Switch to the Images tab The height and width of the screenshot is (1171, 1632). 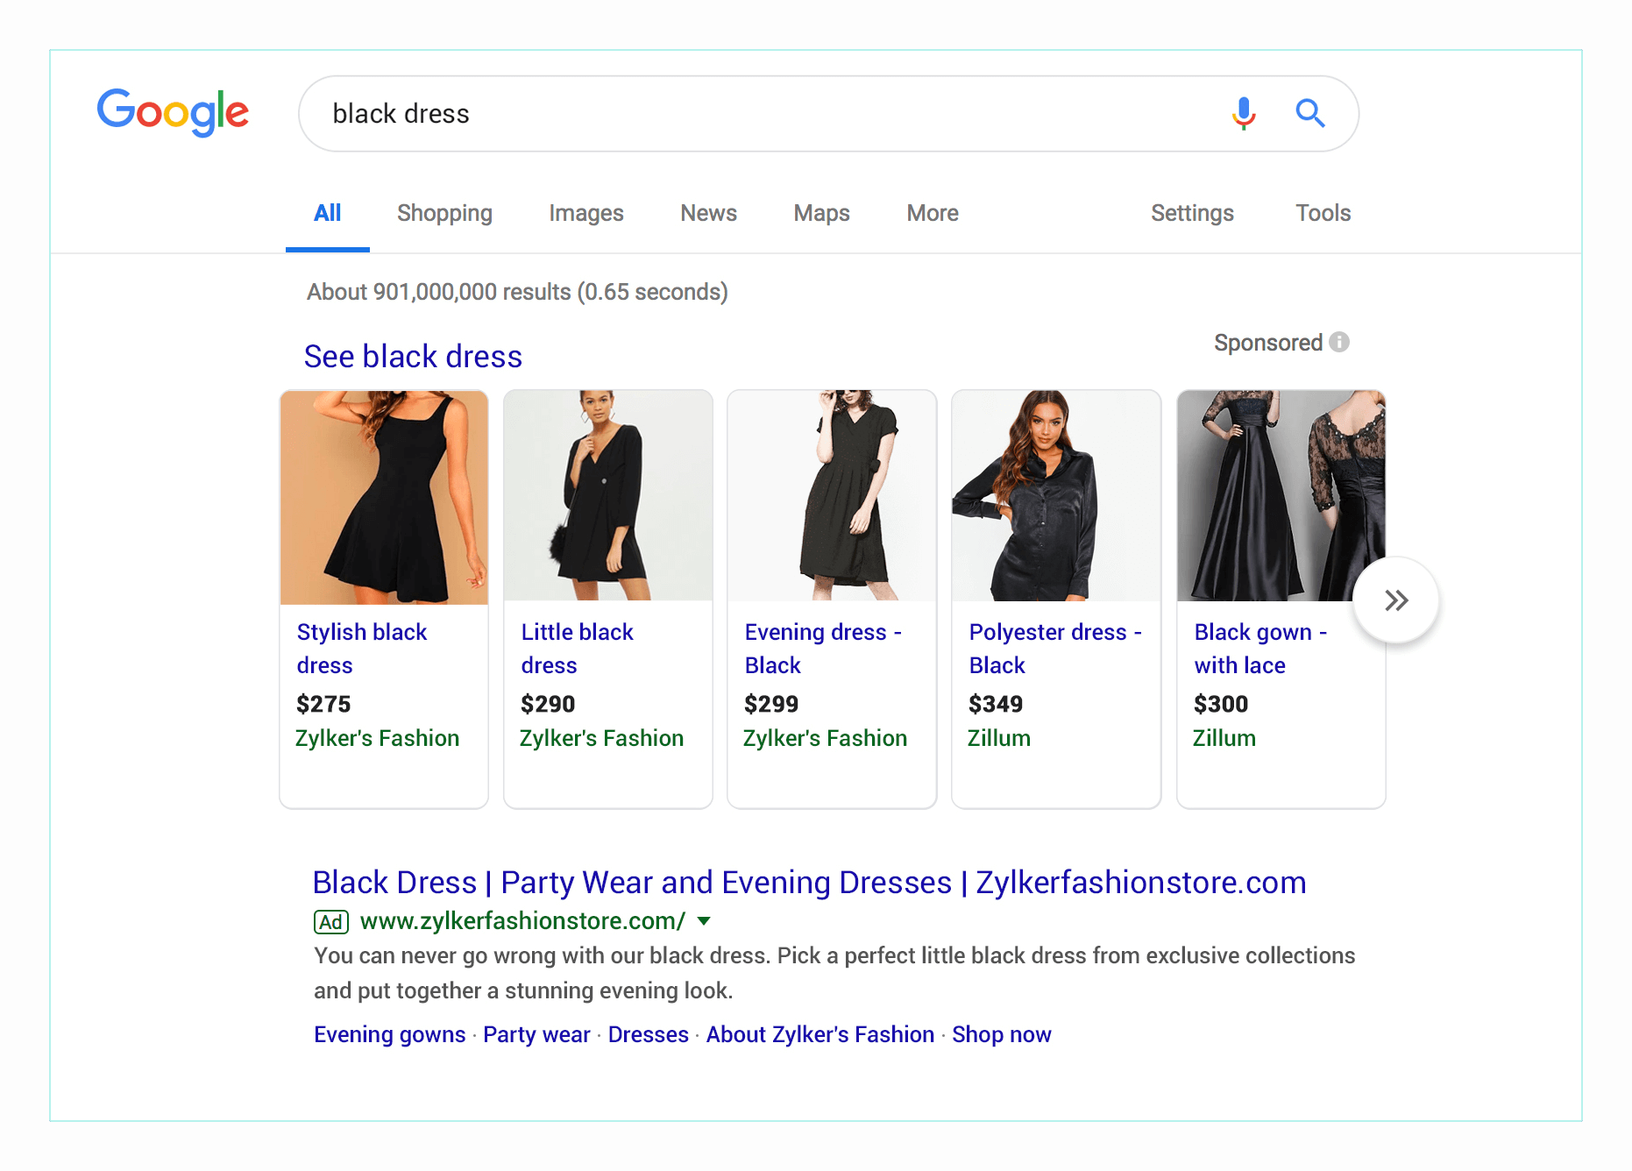pyautogui.click(x=585, y=213)
